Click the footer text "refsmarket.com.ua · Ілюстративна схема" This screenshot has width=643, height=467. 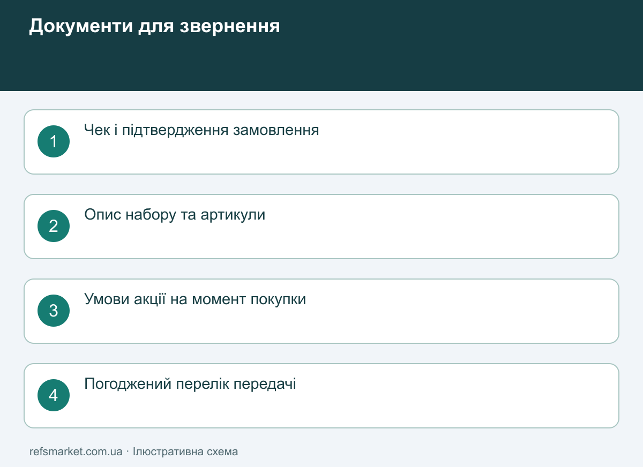134,451
